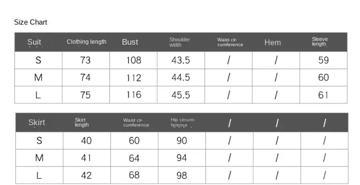
Task: Select the skirt length value 40
Action: click(x=86, y=141)
